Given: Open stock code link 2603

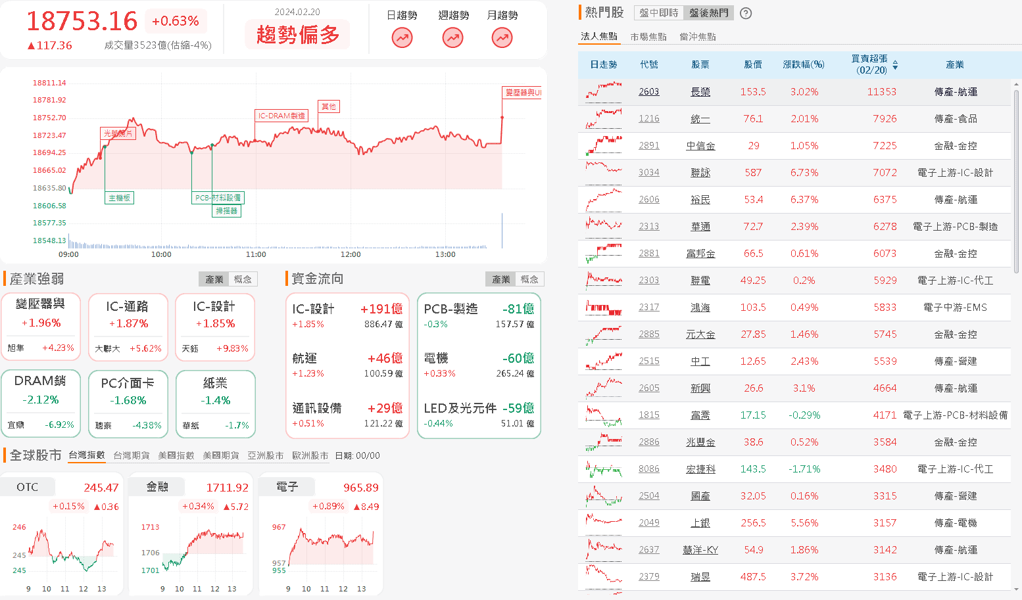Looking at the screenshot, I should (649, 92).
